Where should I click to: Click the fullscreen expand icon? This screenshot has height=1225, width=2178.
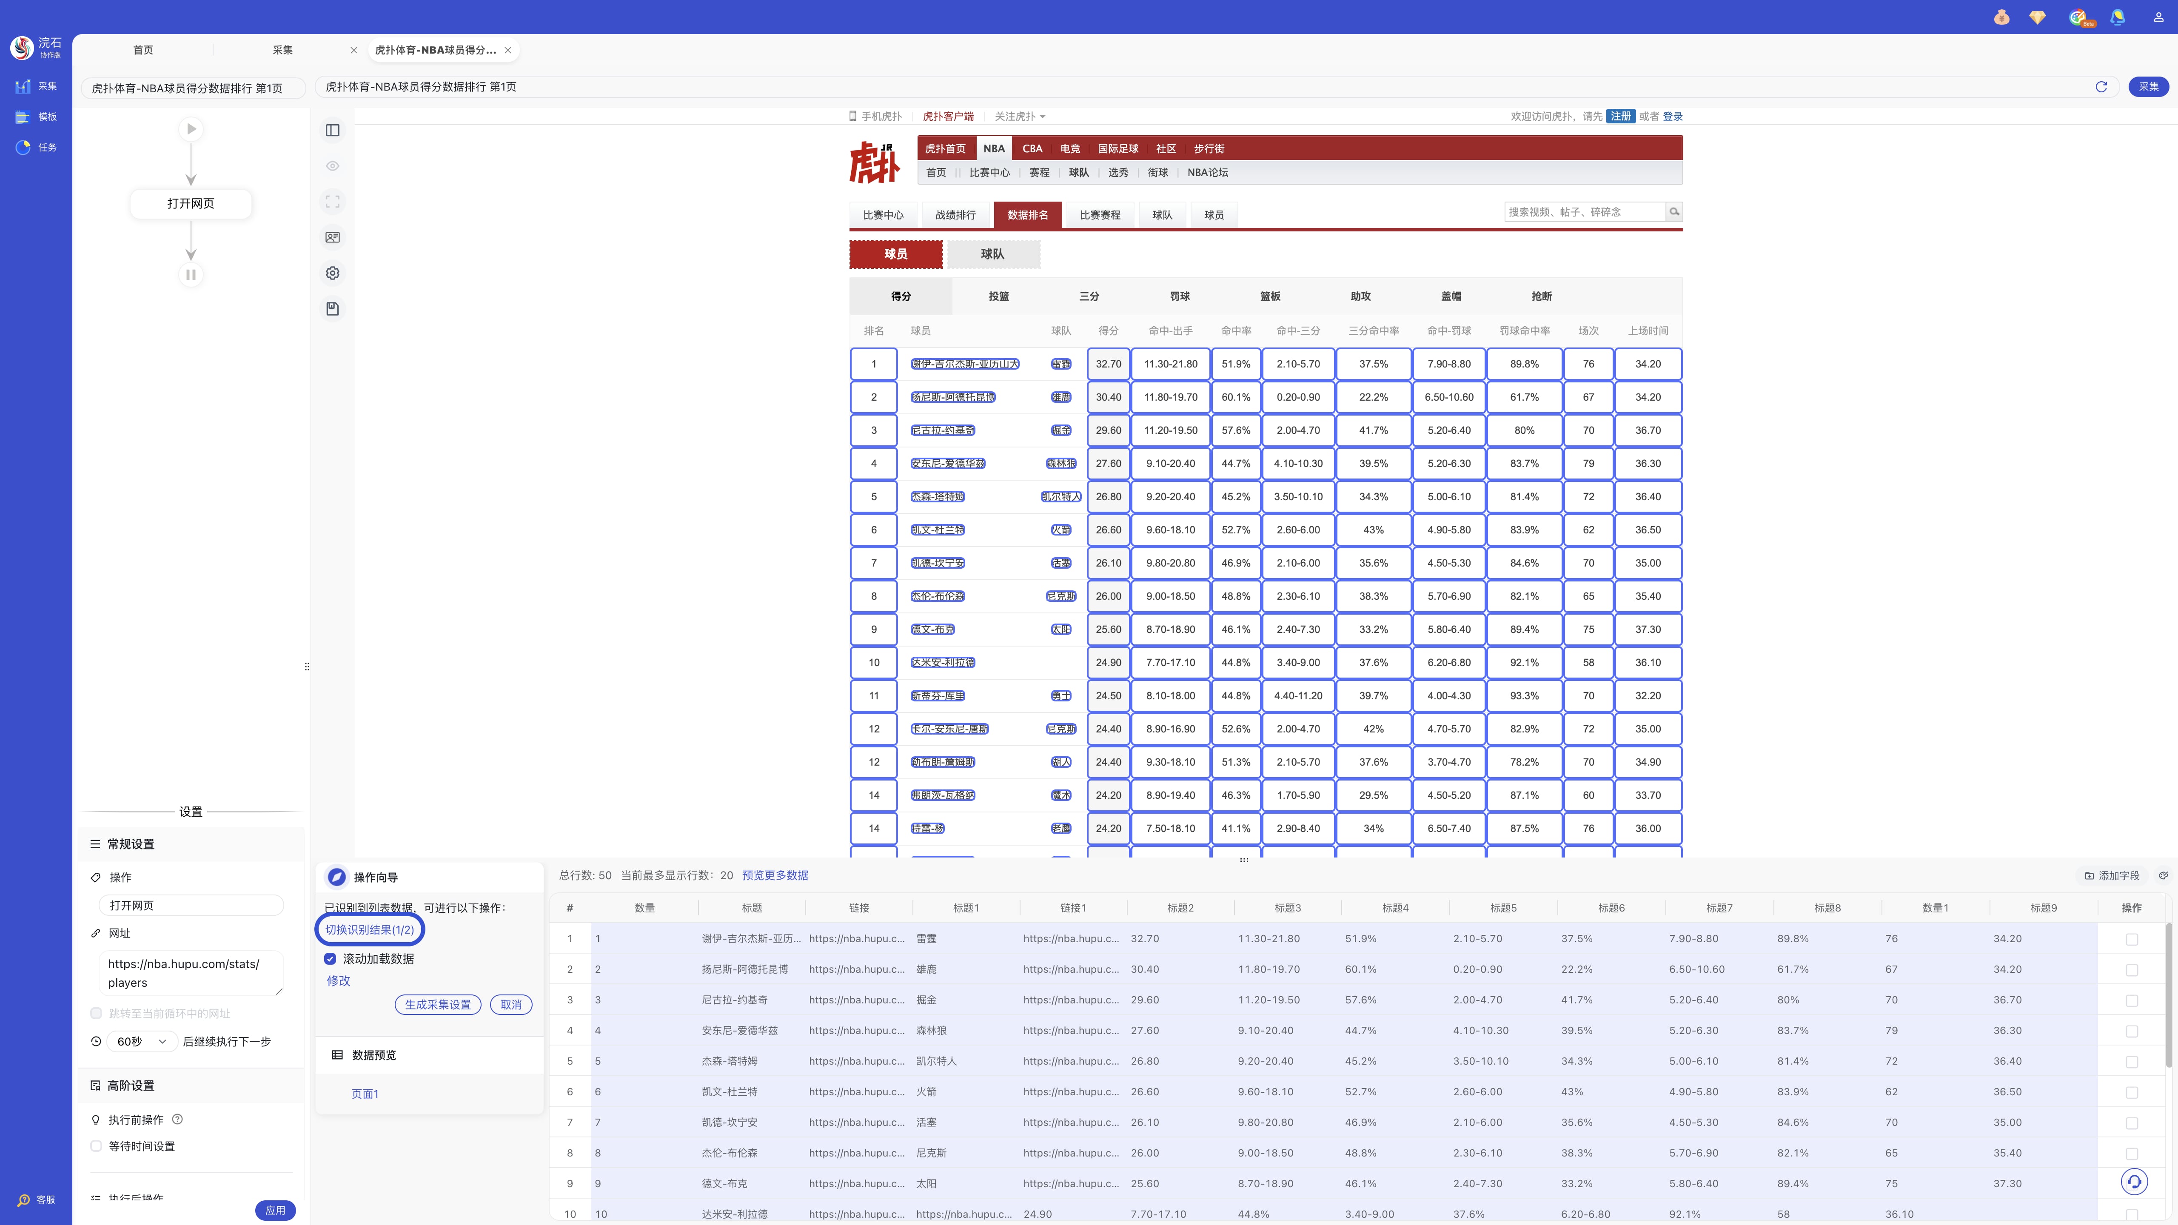click(x=332, y=202)
